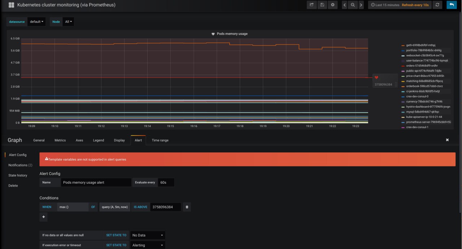Viewport: 462px width, 249px height.
Task: Open State history in the sidebar
Action: tap(18, 175)
